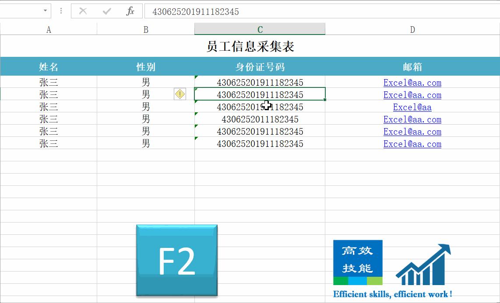Select the first 张三 cell under 姓名
The height and width of the screenshot is (303, 500).
tap(49, 83)
